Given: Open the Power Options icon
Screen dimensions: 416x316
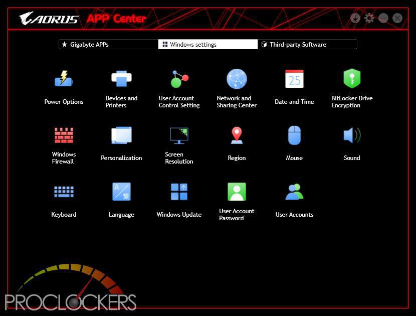Looking at the screenshot, I should (64, 79).
